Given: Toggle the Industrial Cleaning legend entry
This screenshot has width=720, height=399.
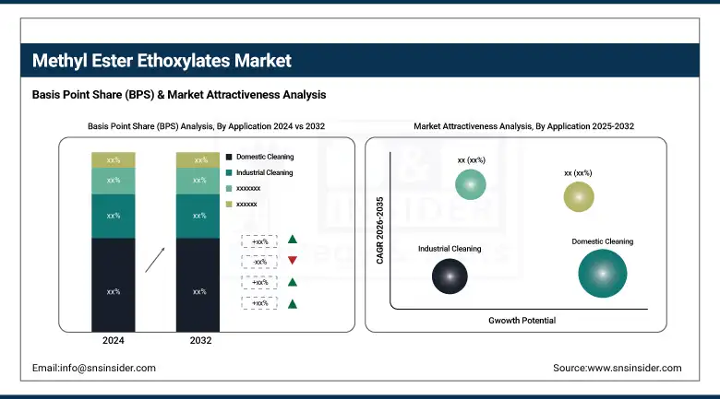Looking at the screenshot, I should [x=264, y=172].
